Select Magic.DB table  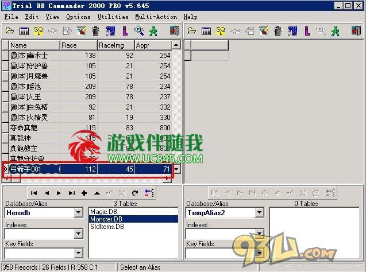coord(133,212)
